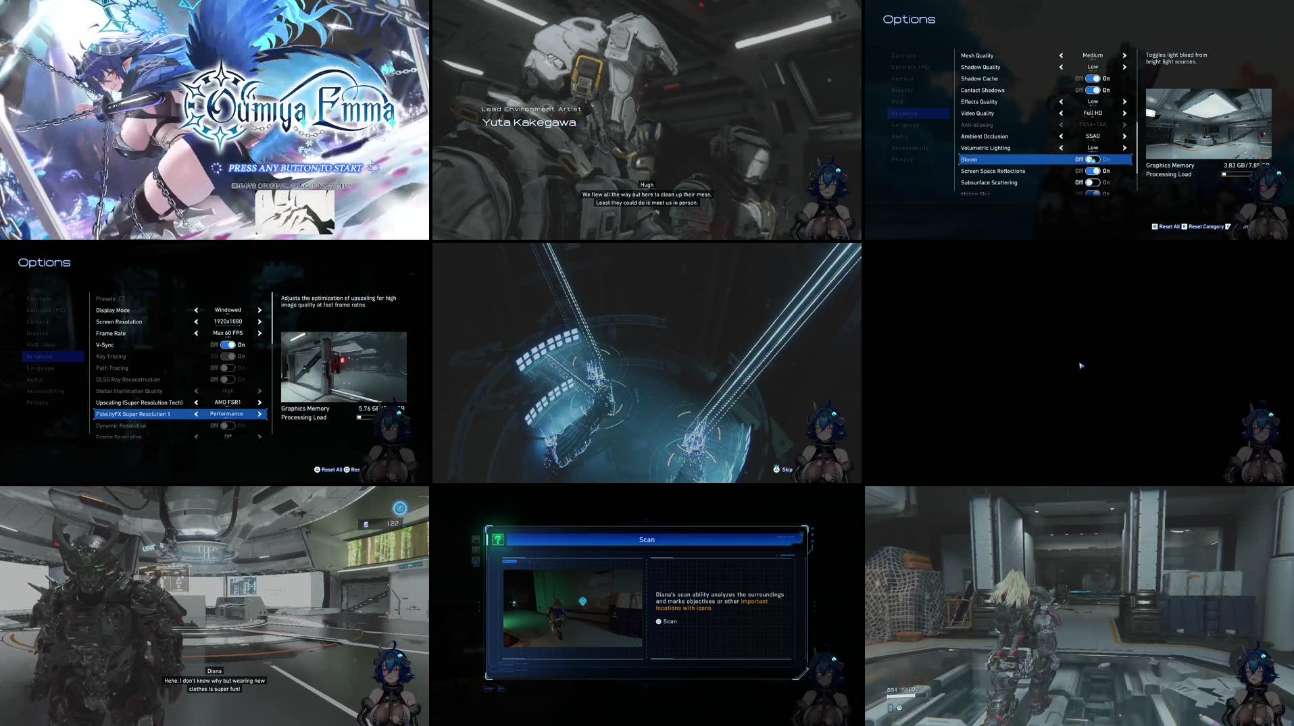The width and height of the screenshot is (1294, 726).
Task: Click the Skip button icon in the cutscene
Action: [x=776, y=469]
